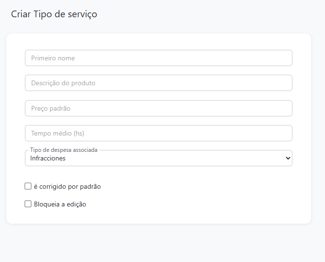
Task: Click the Tempo médio (hs) placeholder text
Action: tap(57, 134)
